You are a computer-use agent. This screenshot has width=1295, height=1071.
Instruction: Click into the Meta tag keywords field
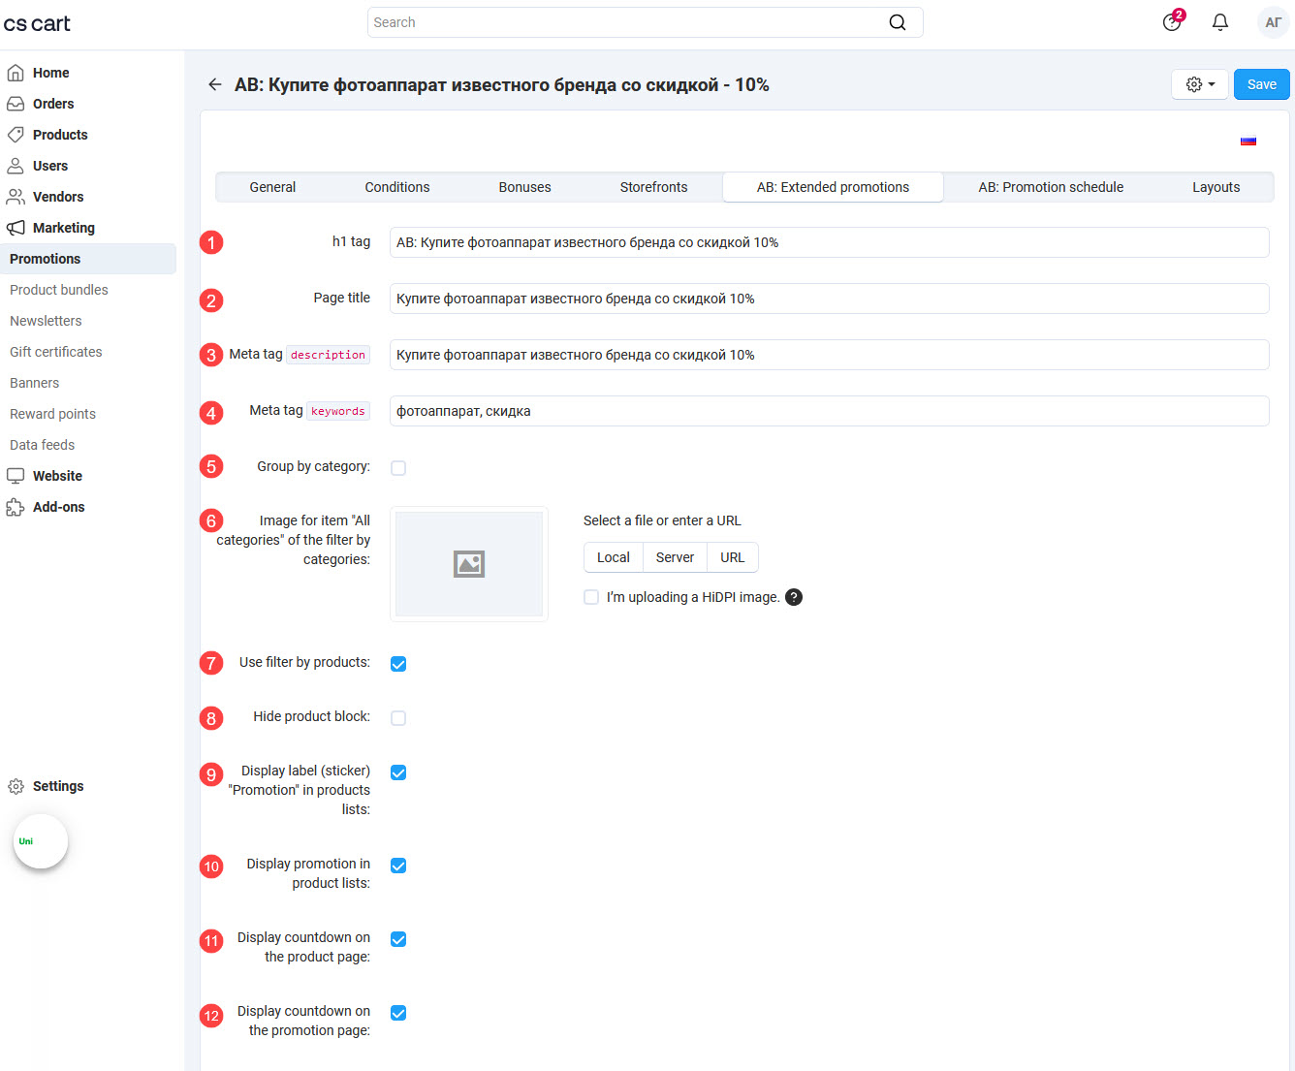829,411
